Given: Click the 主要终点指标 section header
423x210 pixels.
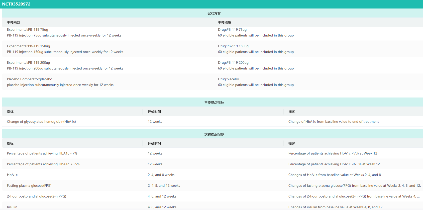Looking at the screenshot, I should click(x=214, y=102).
